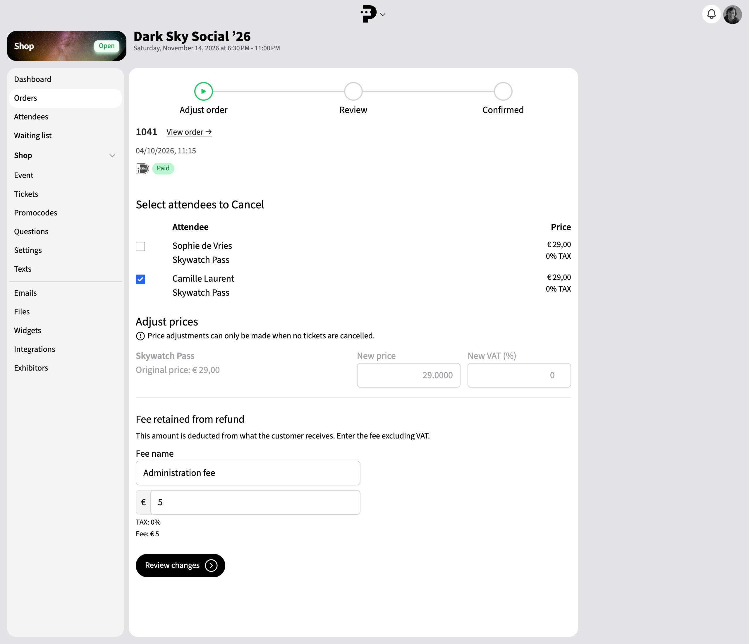Image resolution: width=749 pixels, height=644 pixels.
Task: Open Integrations in the sidebar
Action: point(66,349)
